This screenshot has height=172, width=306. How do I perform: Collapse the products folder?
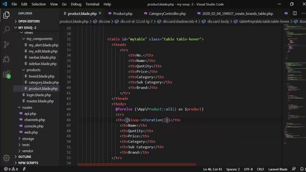tap(33, 70)
